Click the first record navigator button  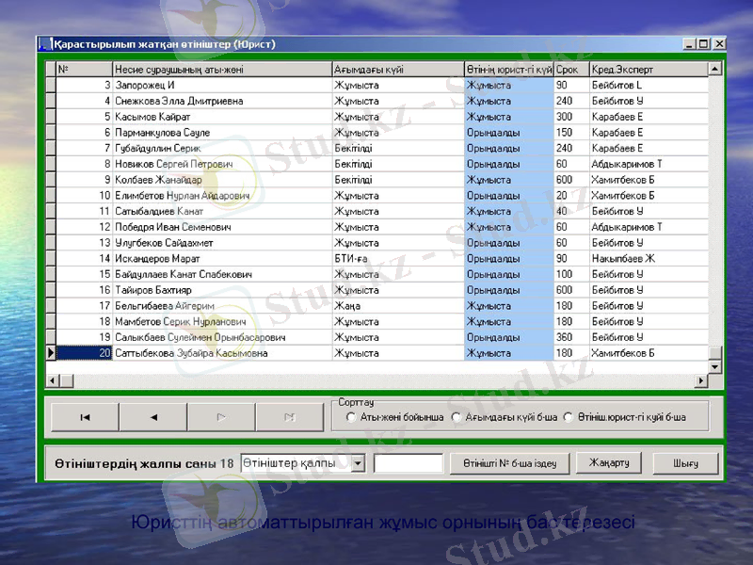pos(85,416)
